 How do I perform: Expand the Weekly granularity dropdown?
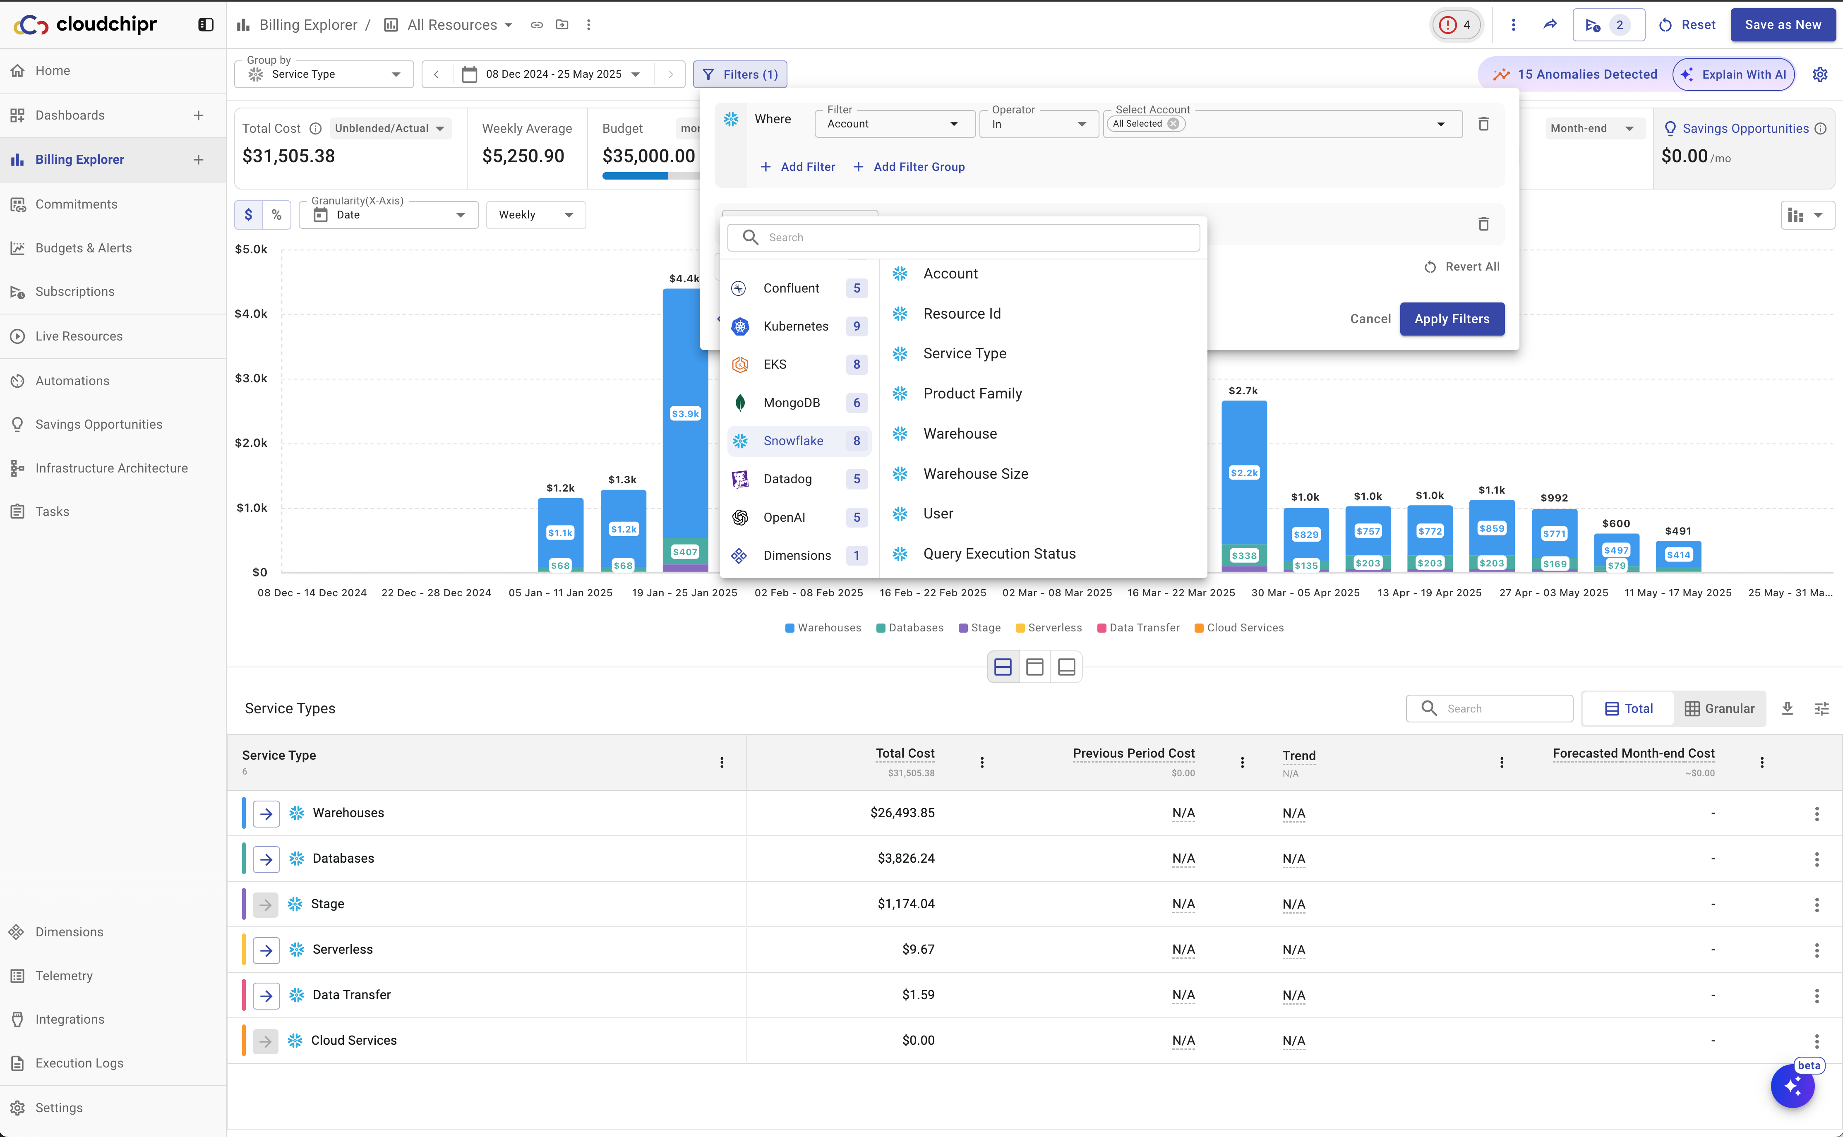[535, 215]
